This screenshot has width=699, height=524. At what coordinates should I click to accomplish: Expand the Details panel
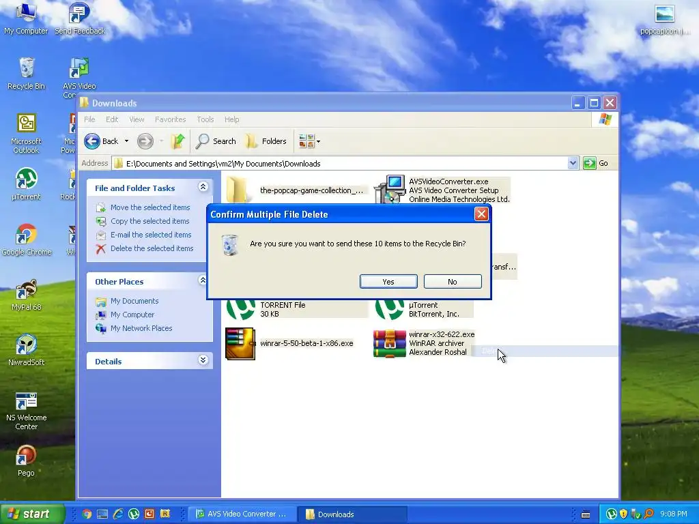[x=203, y=360]
